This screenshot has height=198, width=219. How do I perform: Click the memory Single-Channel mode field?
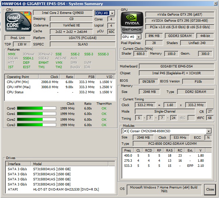tap(165, 112)
